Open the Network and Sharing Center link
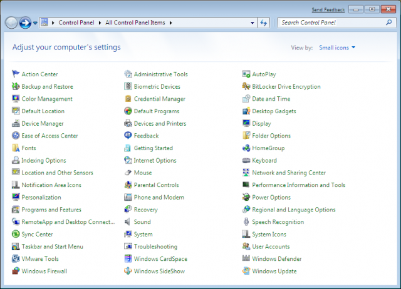The image size is (401, 289). pyautogui.click(x=289, y=173)
